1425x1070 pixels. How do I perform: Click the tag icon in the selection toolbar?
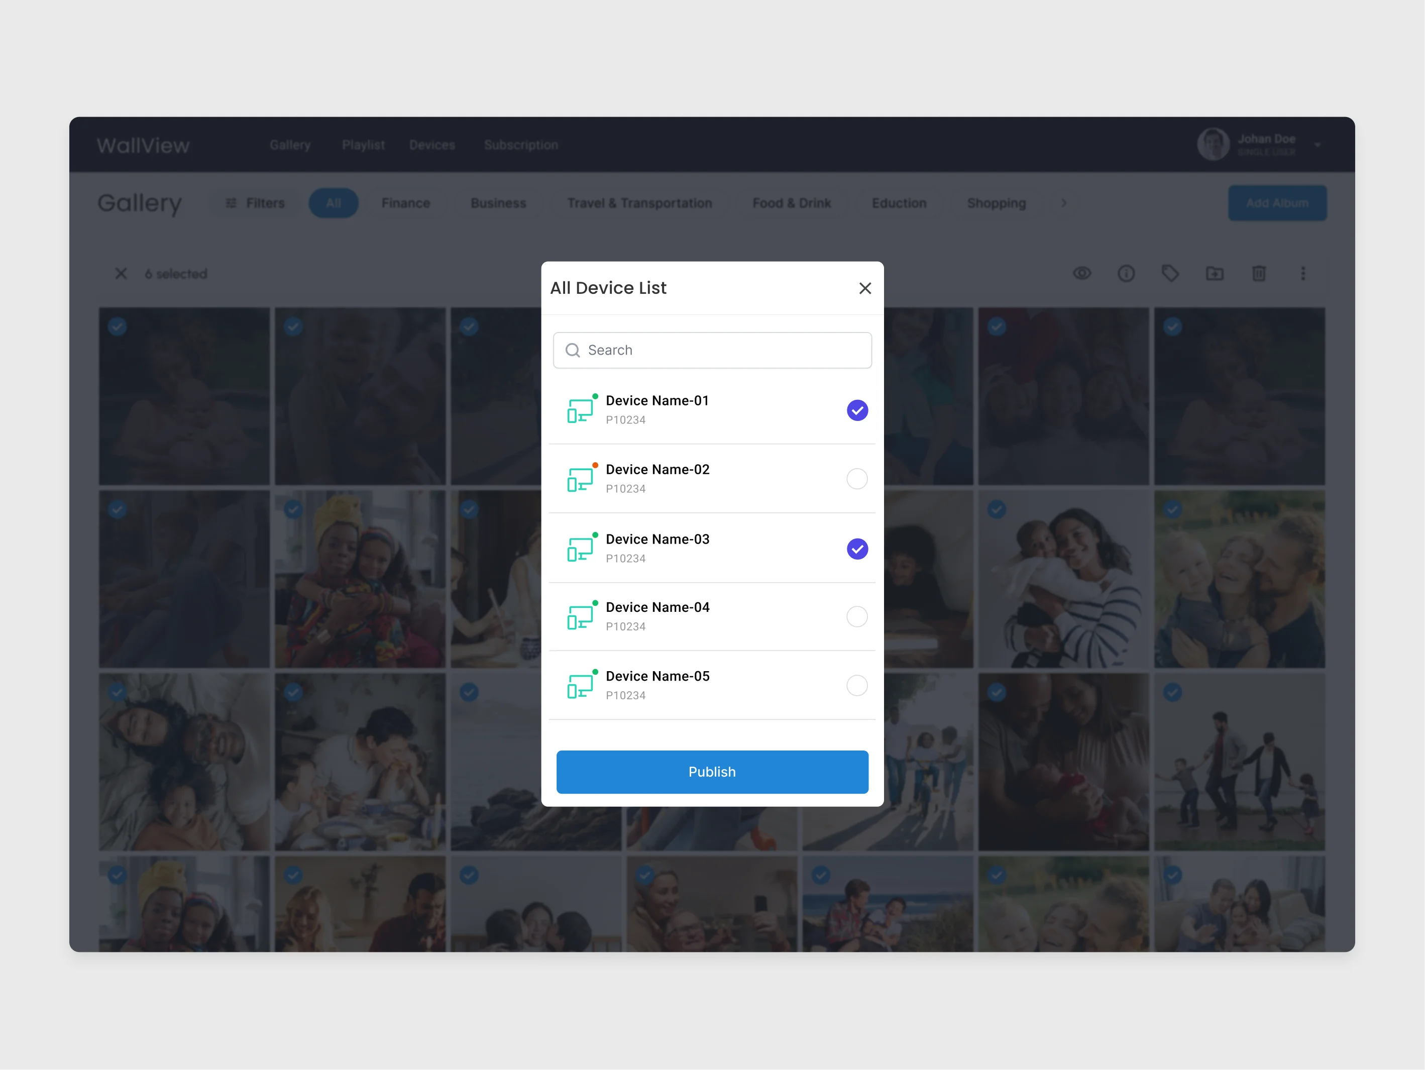tap(1170, 273)
